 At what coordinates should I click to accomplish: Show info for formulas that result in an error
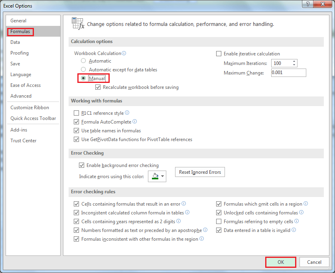click(x=184, y=204)
